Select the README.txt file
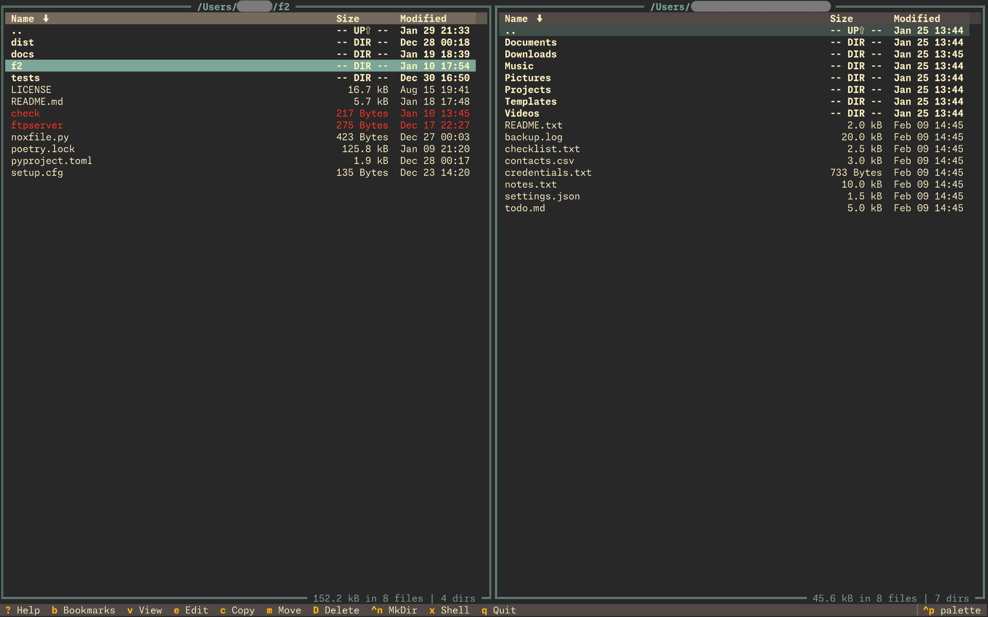Screen dimensions: 988x617 734,125
